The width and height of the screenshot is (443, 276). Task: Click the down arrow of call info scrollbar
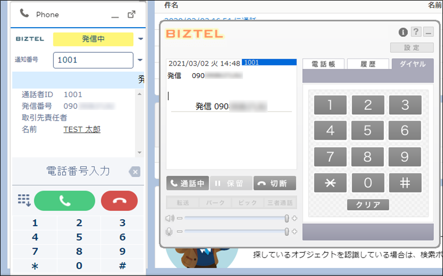139,153
